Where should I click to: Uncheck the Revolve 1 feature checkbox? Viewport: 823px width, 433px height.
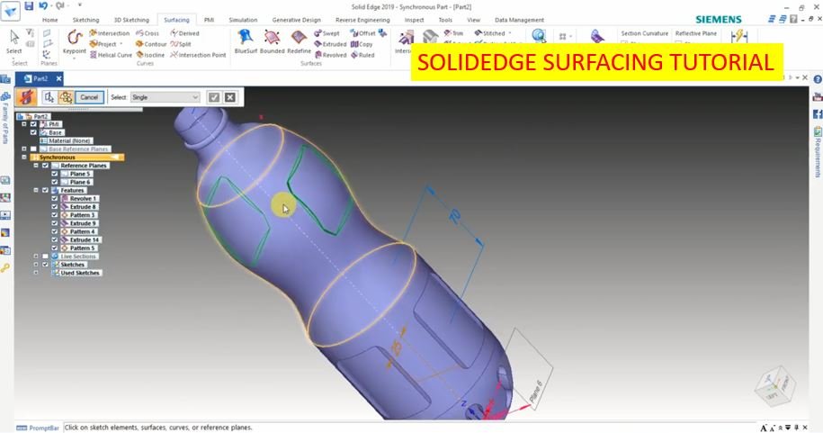[55, 198]
